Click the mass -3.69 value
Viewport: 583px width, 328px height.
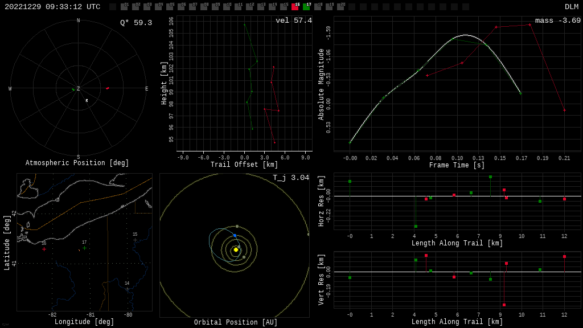coord(558,20)
